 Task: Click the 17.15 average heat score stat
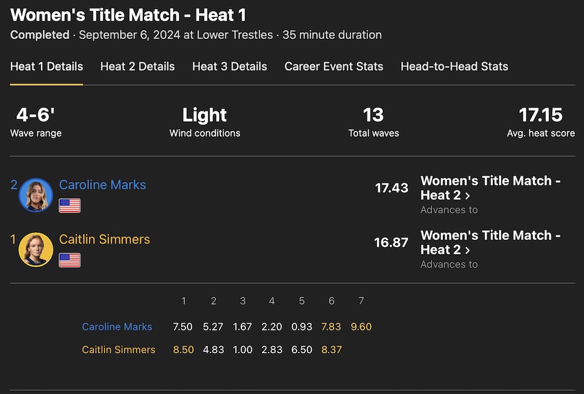541,115
